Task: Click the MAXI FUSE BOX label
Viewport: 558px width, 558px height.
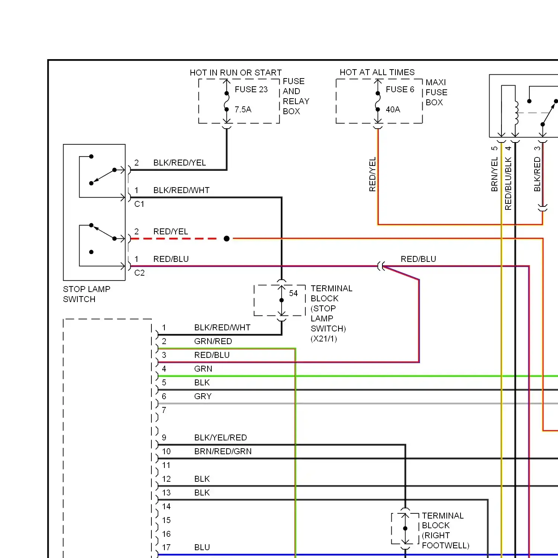Action: (436, 92)
